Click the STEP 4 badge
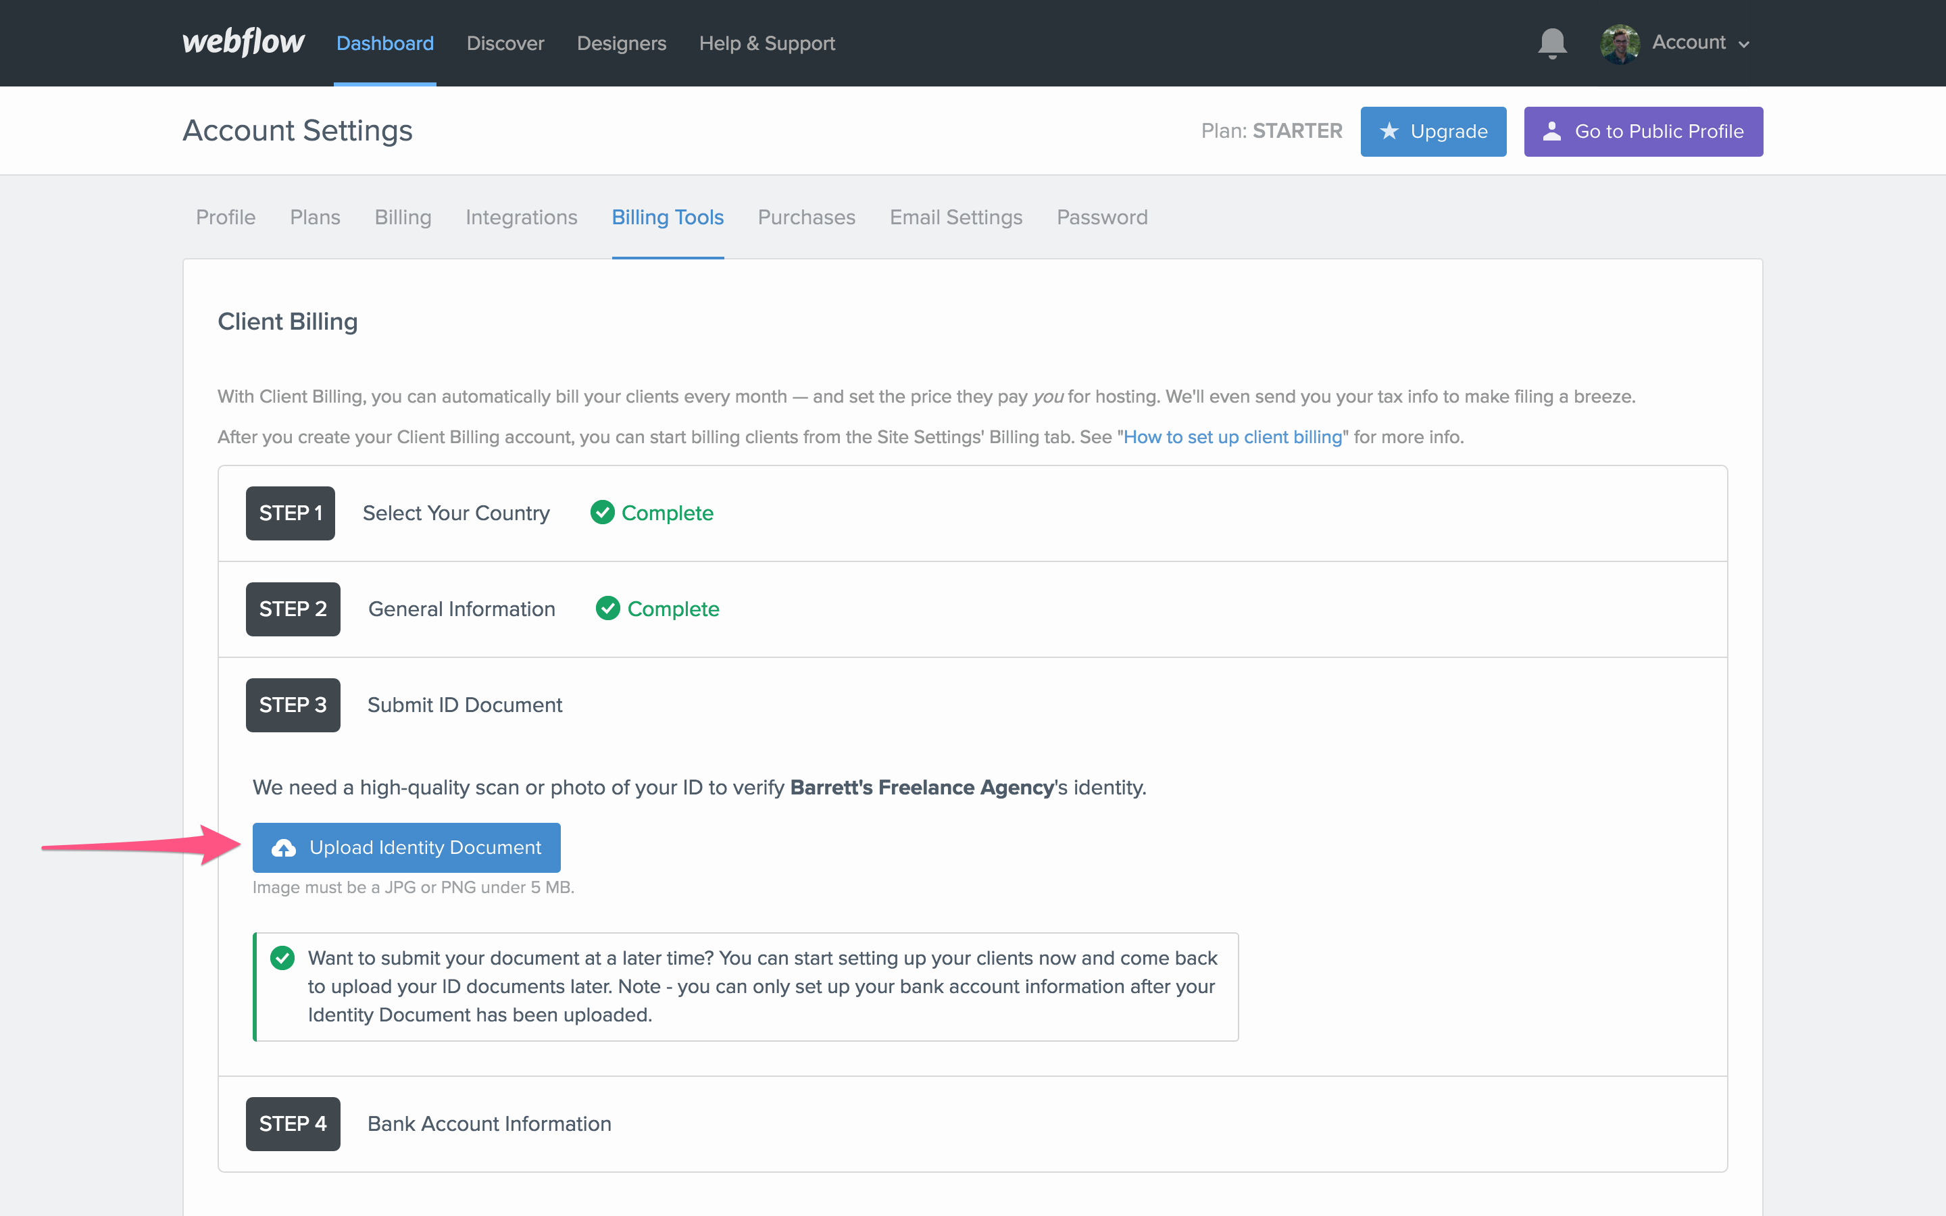Image resolution: width=1946 pixels, height=1216 pixels. [x=293, y=1123]
